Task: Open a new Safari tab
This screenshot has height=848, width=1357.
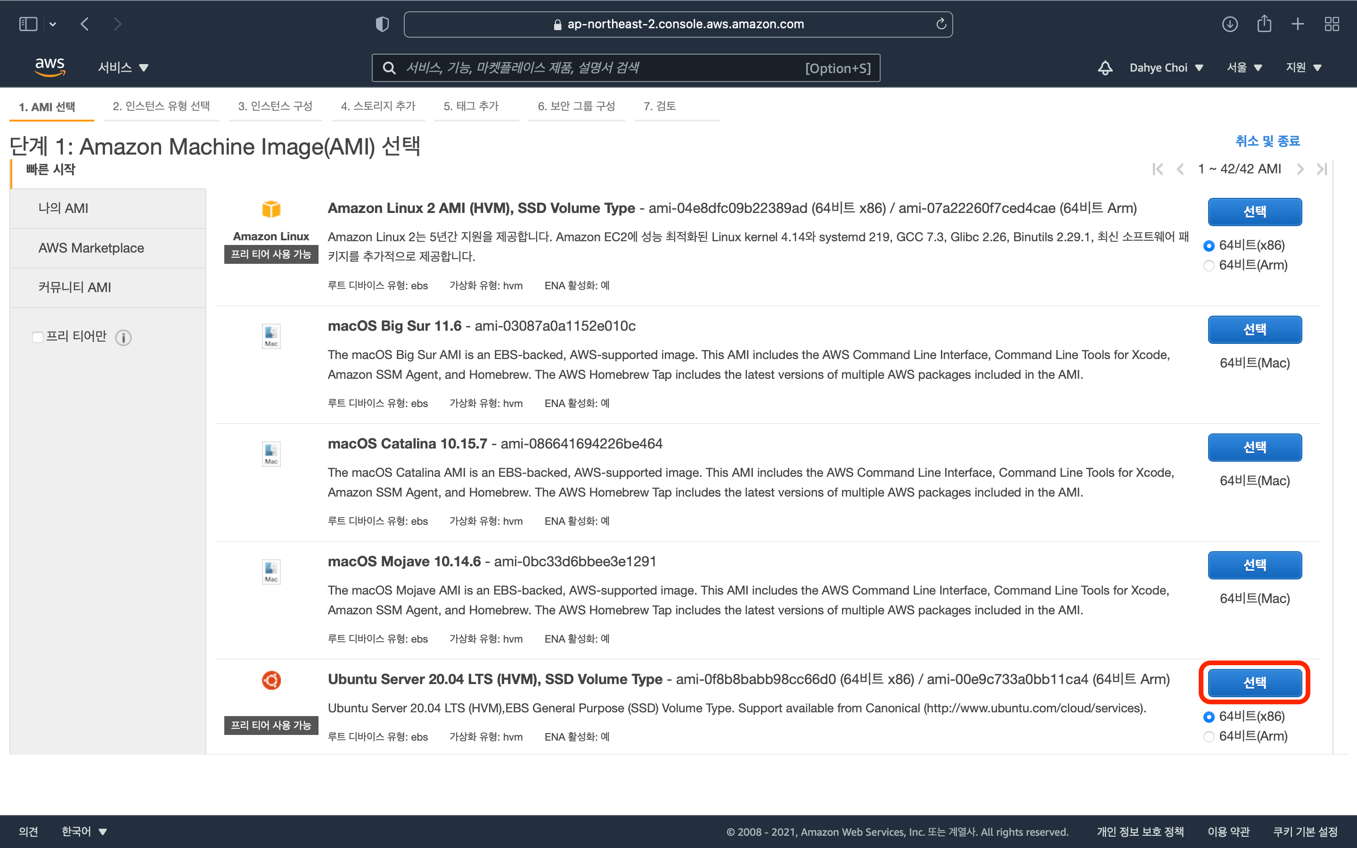Action: click(x=1297, y=24)
